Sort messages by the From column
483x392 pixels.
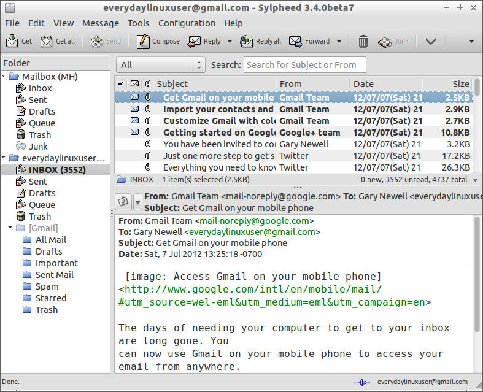coord(313,84)
